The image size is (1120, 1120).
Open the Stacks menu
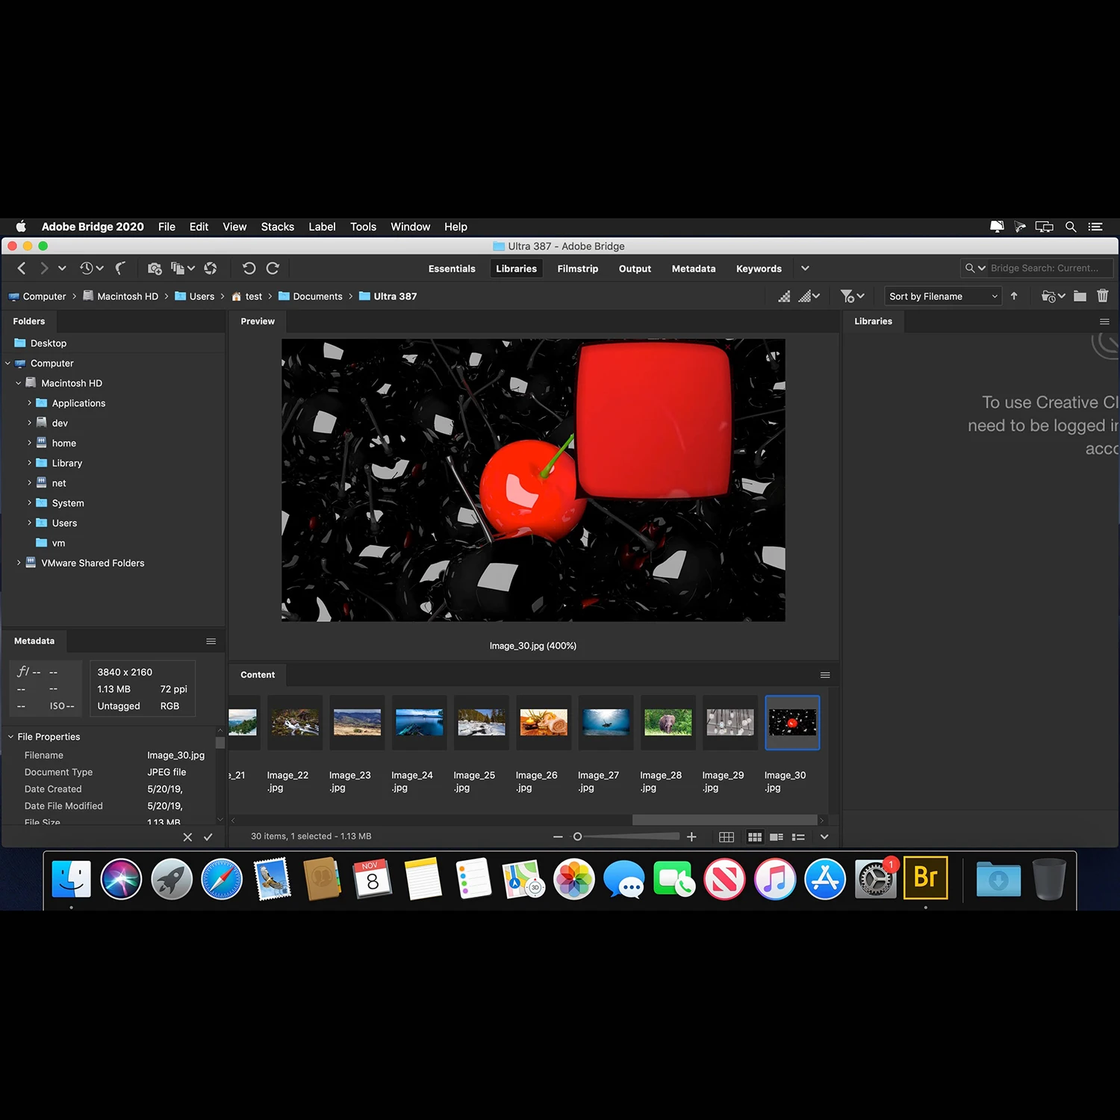tap(277, 227)
